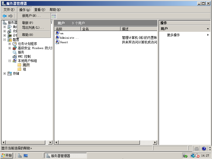This screenshot has height=159, width=212.
Task: Click the blue Back arrow in toolbar
Action: (5, 16)
